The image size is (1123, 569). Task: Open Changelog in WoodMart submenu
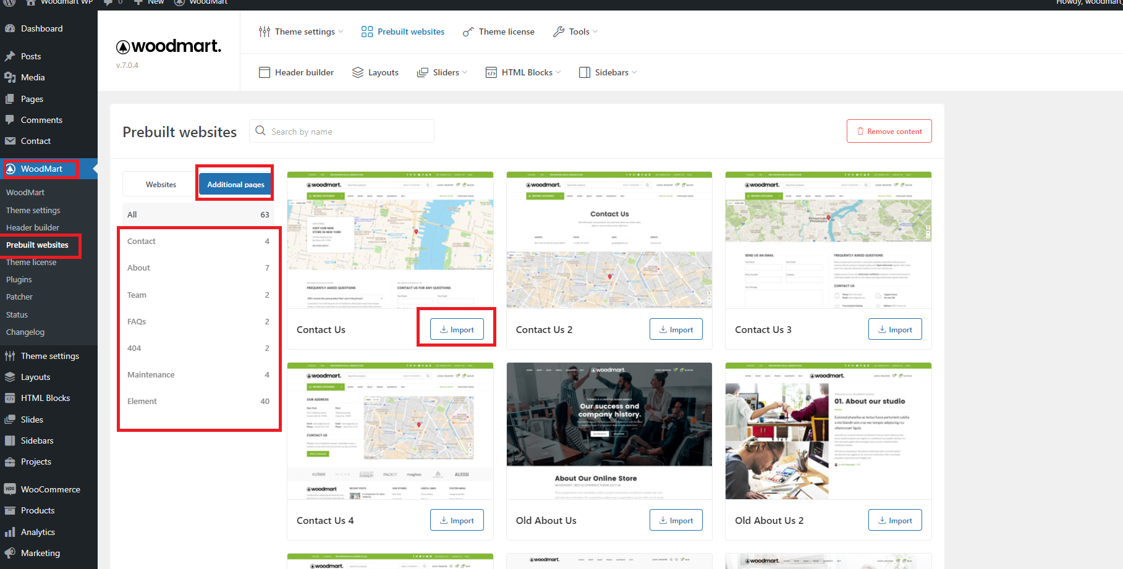(x=25, y=332)
